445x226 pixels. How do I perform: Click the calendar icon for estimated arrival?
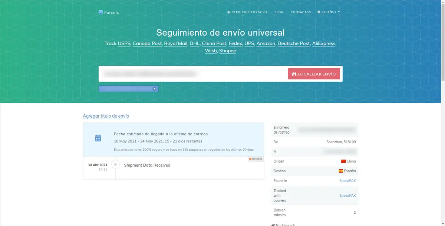98,138
